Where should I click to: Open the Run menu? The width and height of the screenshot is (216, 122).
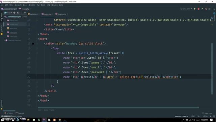[x=38, y=5]
